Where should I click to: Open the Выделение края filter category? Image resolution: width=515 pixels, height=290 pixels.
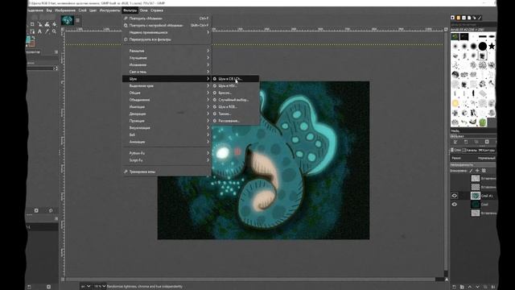(x=167, y=86)
